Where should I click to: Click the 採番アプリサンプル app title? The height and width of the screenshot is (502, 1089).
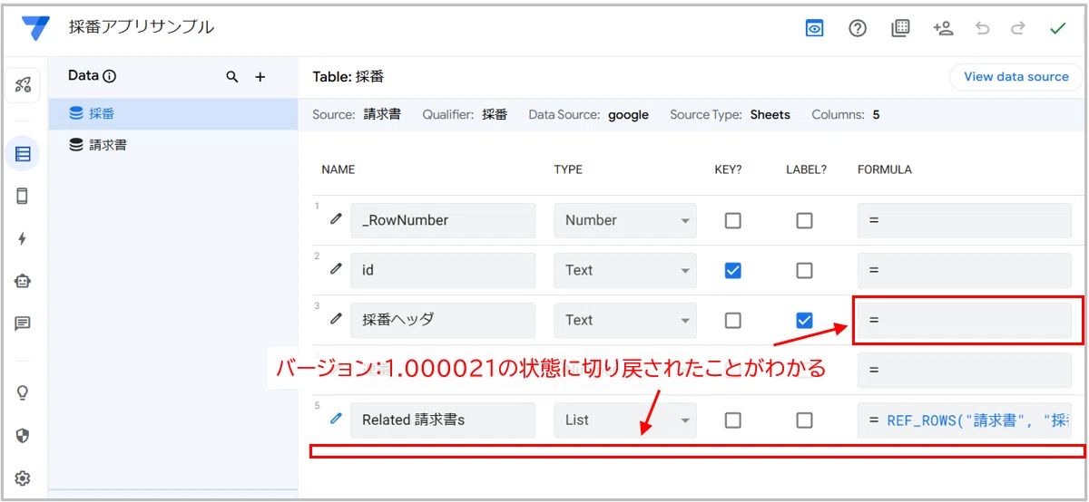[142, 27]
